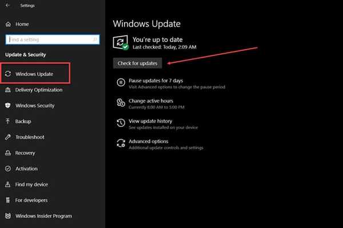Focus the Find a setting search box
The height and width of the screenshot is (228, 343).
53,39
